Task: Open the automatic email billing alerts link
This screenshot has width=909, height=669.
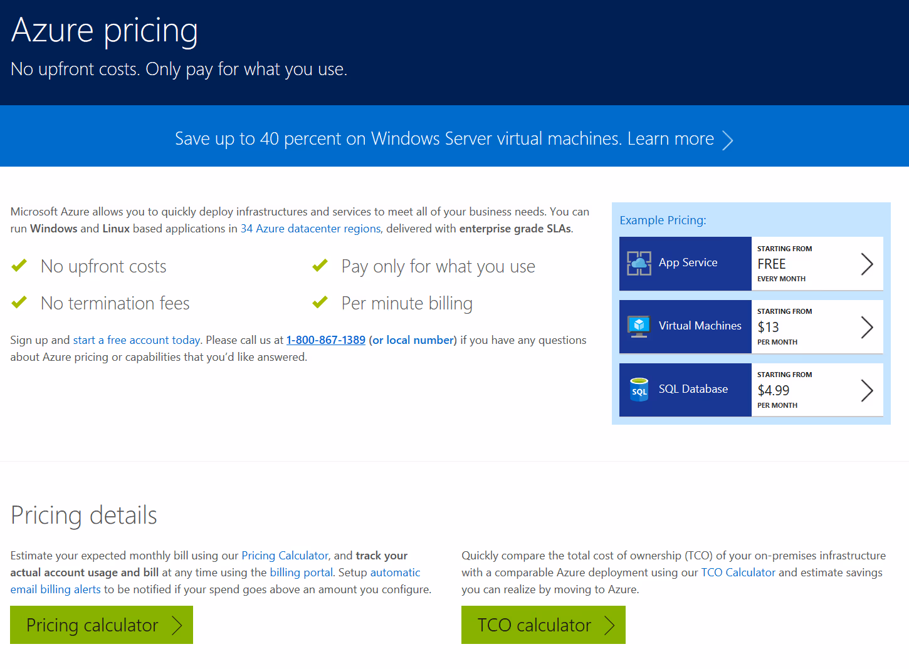Action: coord(216,581)
